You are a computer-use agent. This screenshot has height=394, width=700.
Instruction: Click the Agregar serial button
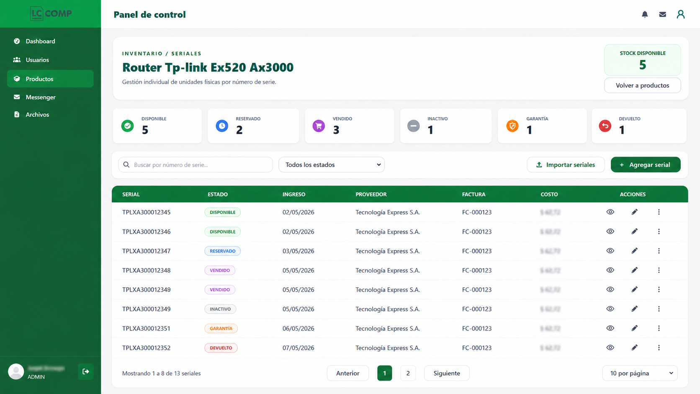pos(646,165)
